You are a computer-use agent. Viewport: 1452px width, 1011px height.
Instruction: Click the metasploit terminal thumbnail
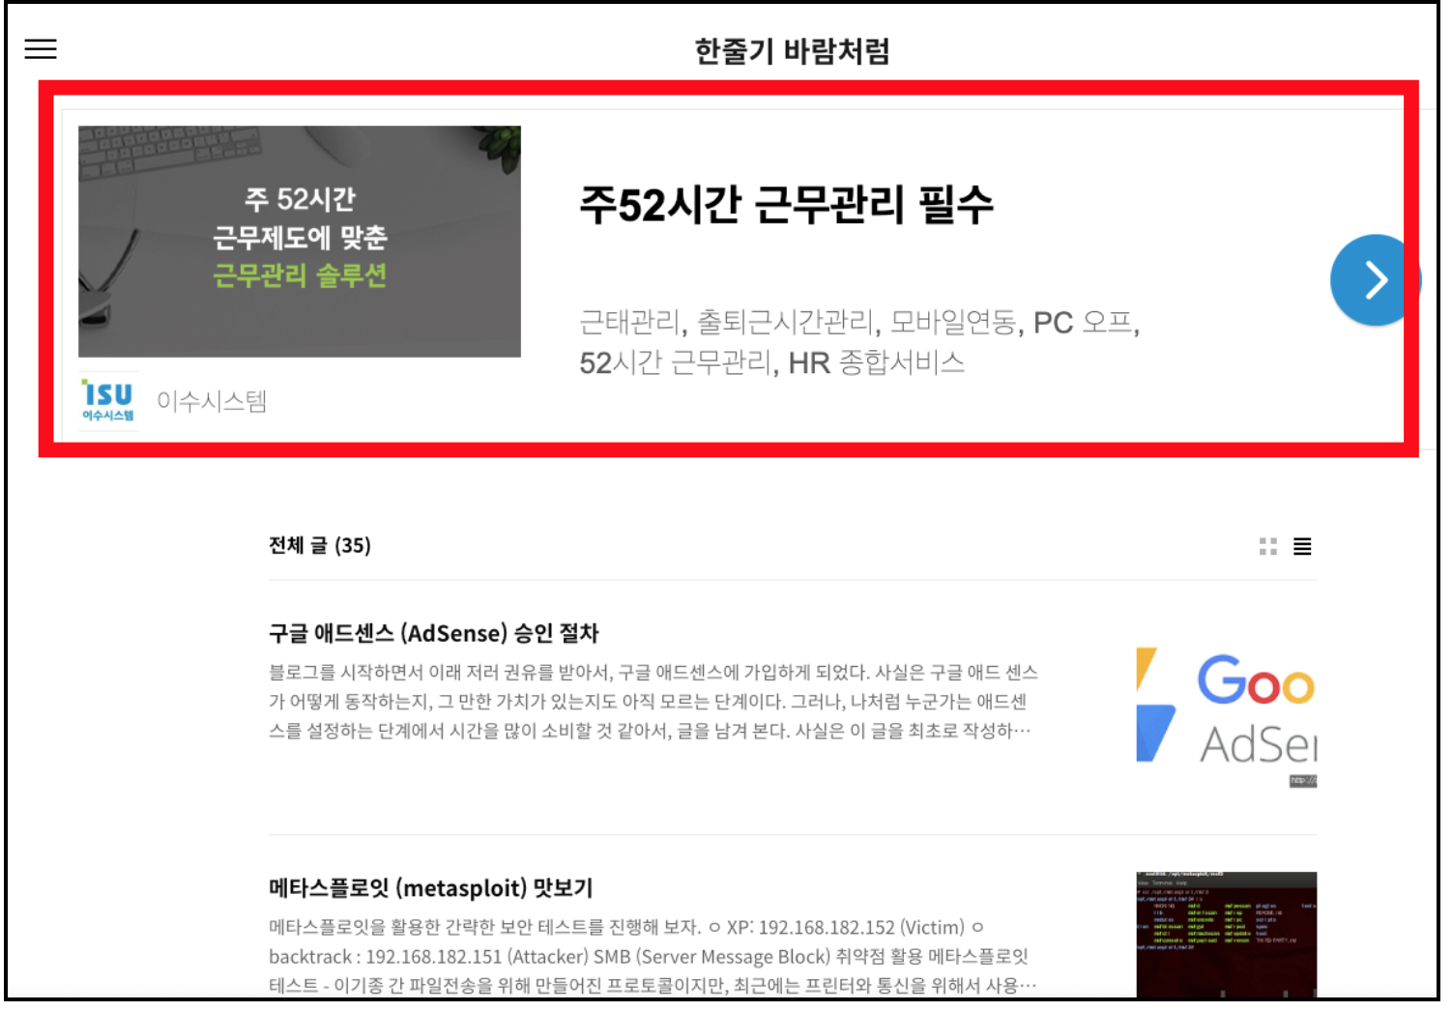tap(1226, 935)
